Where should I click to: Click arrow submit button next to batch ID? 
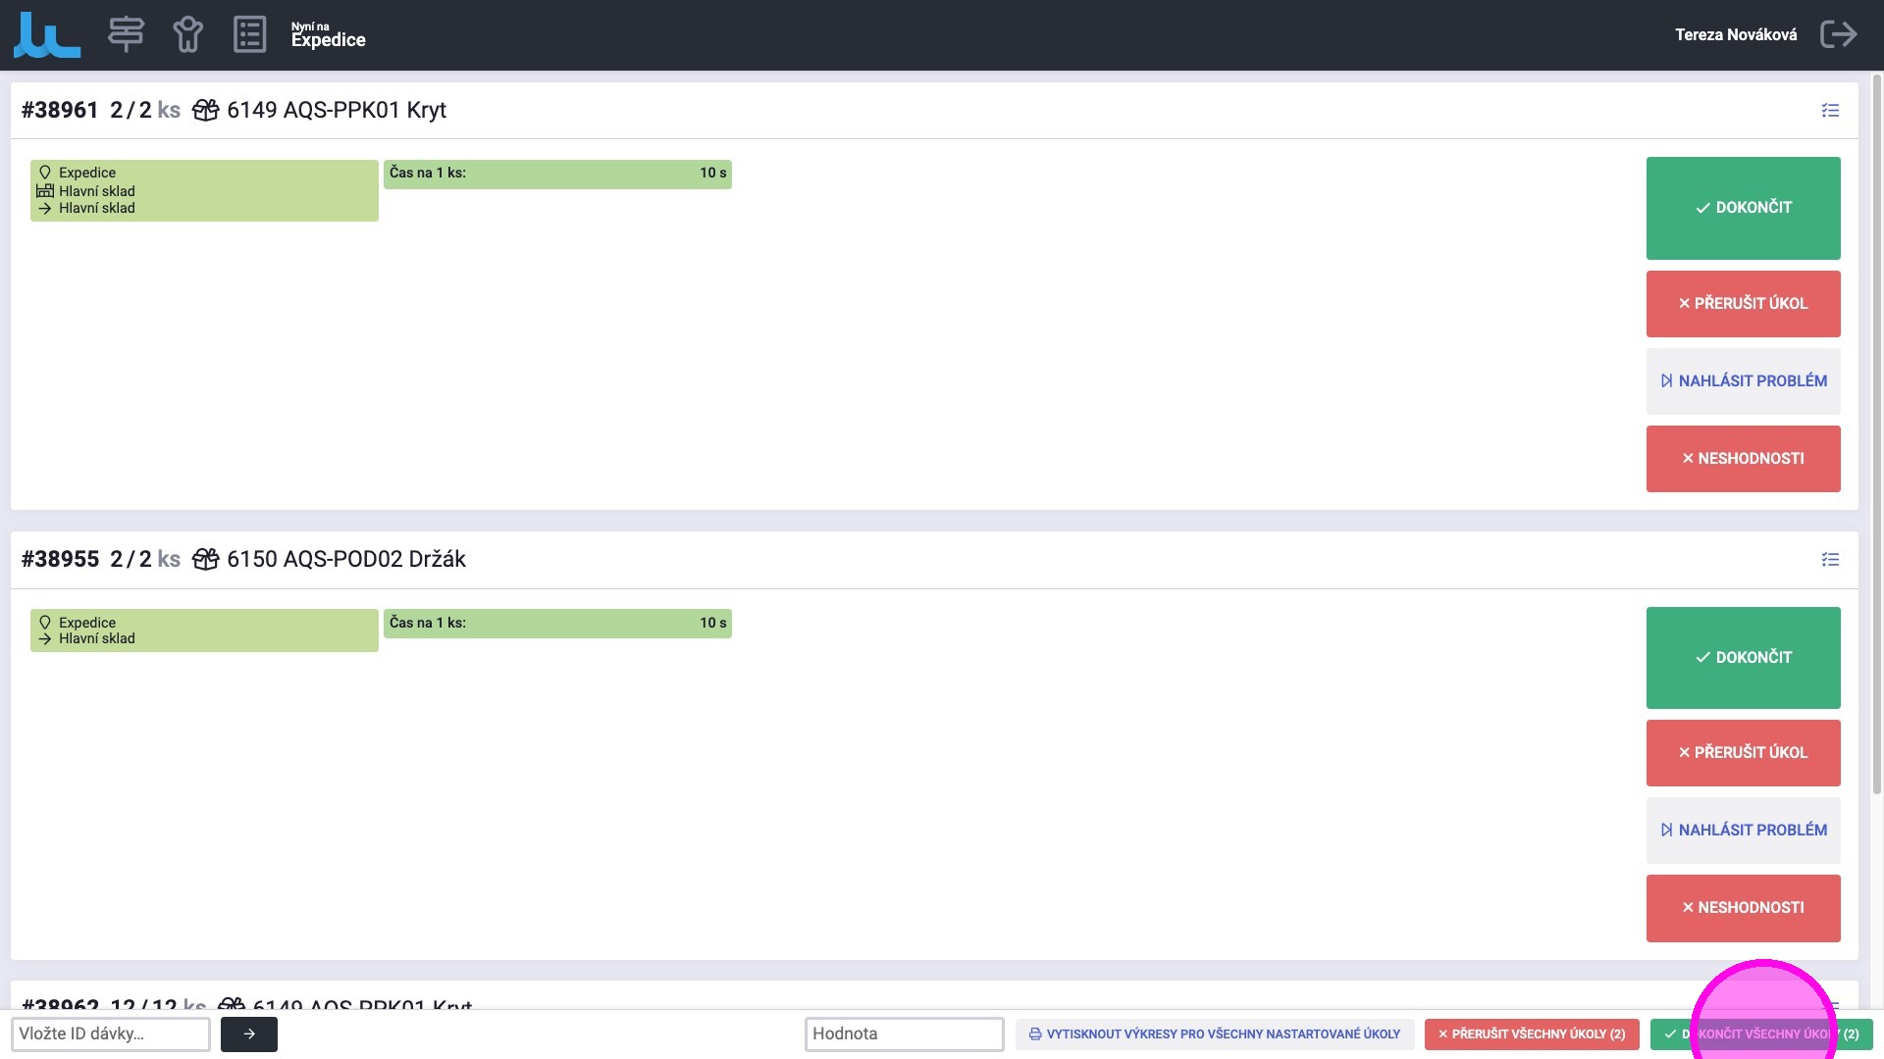pos(249,1034)
